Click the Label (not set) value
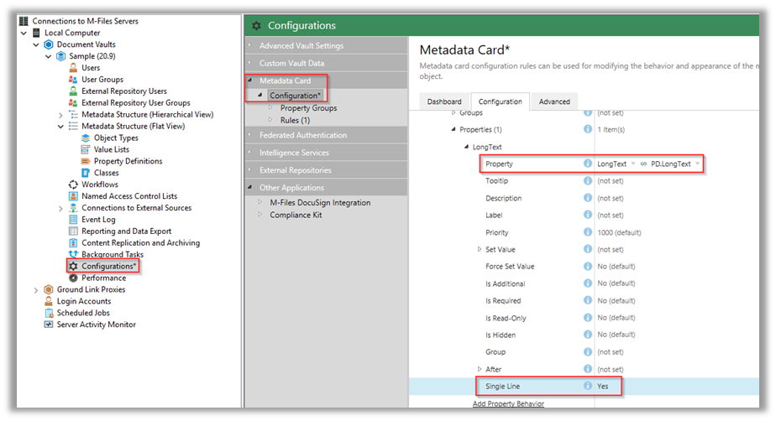Image resolution: width=776 pixels, height=421 pixels. [611, 215]
